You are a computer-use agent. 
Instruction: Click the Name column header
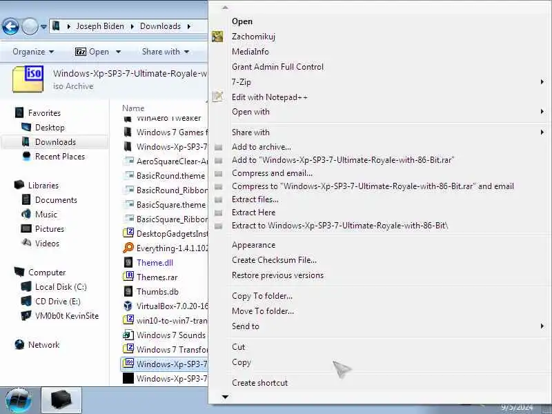click(133, 108)
